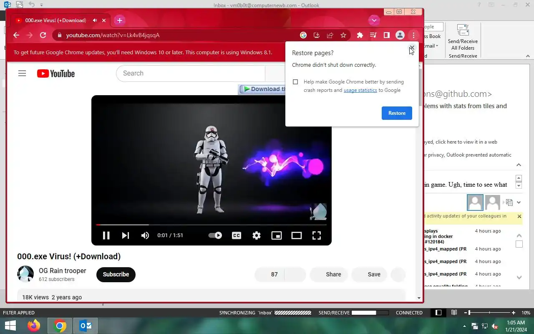Switch to Outlook in the taskbar
The image size is (534, 334).
[x=86, y=326]
